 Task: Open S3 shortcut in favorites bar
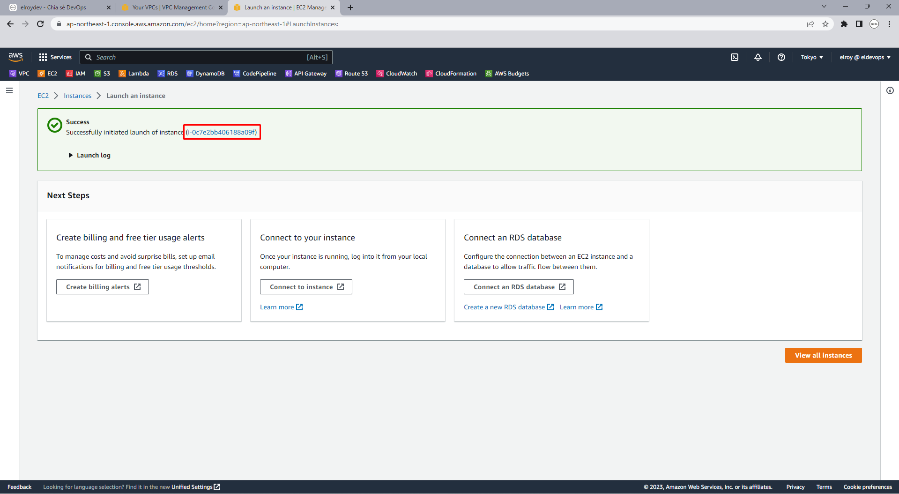point(102,74)
